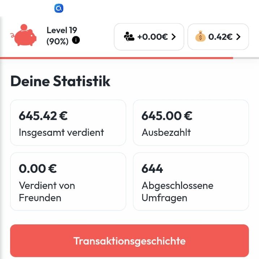Select the Ausbezahlt statistics card
This screenshot has height=259, width=259.
pyautogui.click(x=191, y=123)
